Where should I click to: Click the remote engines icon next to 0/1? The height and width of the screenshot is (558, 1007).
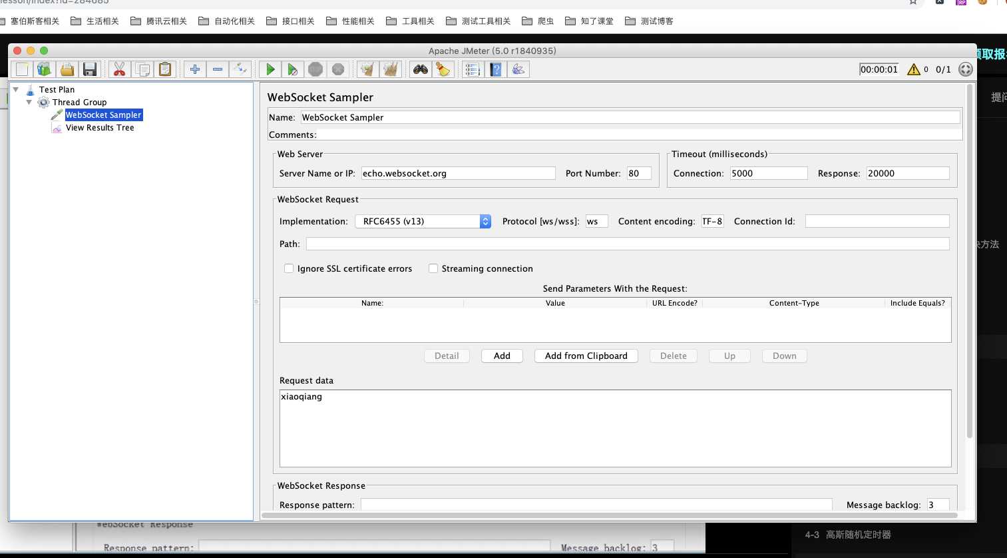point(966,69)
